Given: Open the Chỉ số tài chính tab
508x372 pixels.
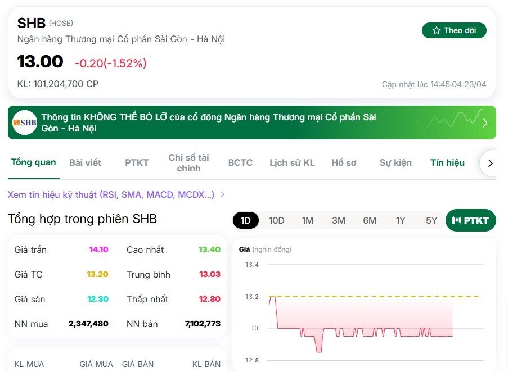Looking at the screenshot, I should 188,163.
